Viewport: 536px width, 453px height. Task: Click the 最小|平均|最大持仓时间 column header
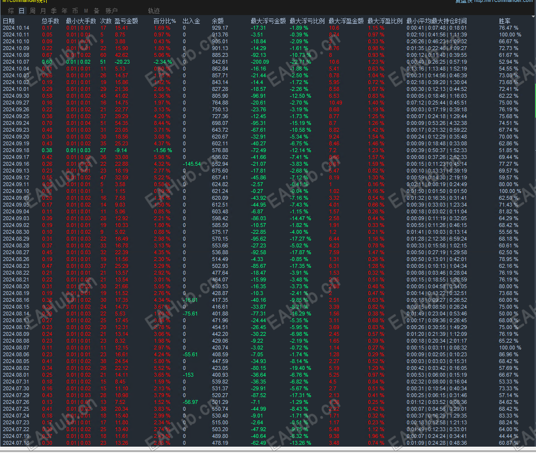click(436, 21)
